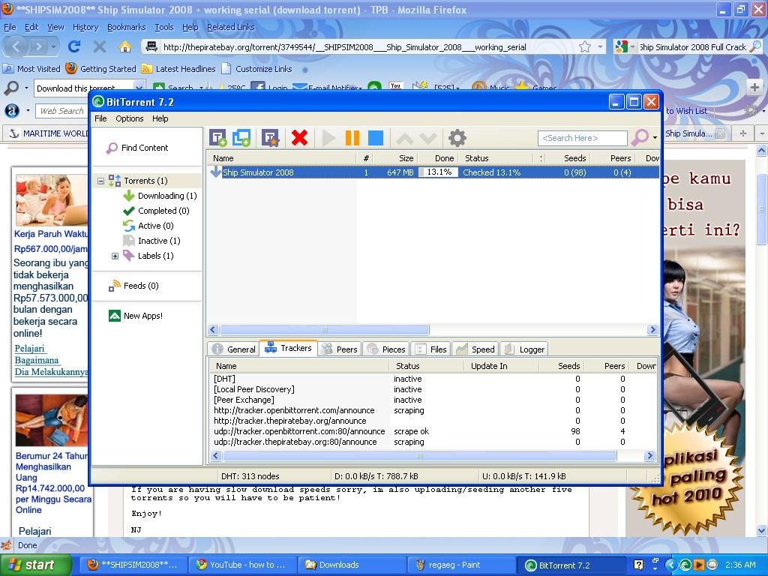Select Downloading (1) category
The width and height of the screenshot is (768, 576).
pyautogui.click(x=160, y=196)
